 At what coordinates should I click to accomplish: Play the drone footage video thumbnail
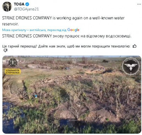(x=72, y=94)
